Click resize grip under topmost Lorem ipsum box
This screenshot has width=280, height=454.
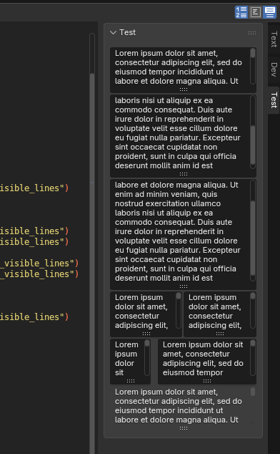click(183, 90)
